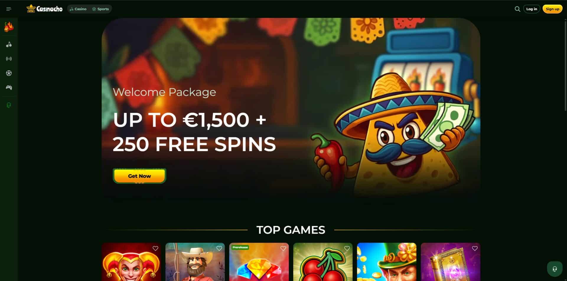Open the hamburger menu icon
Screen dimensions: 567x281
(9, 9)
